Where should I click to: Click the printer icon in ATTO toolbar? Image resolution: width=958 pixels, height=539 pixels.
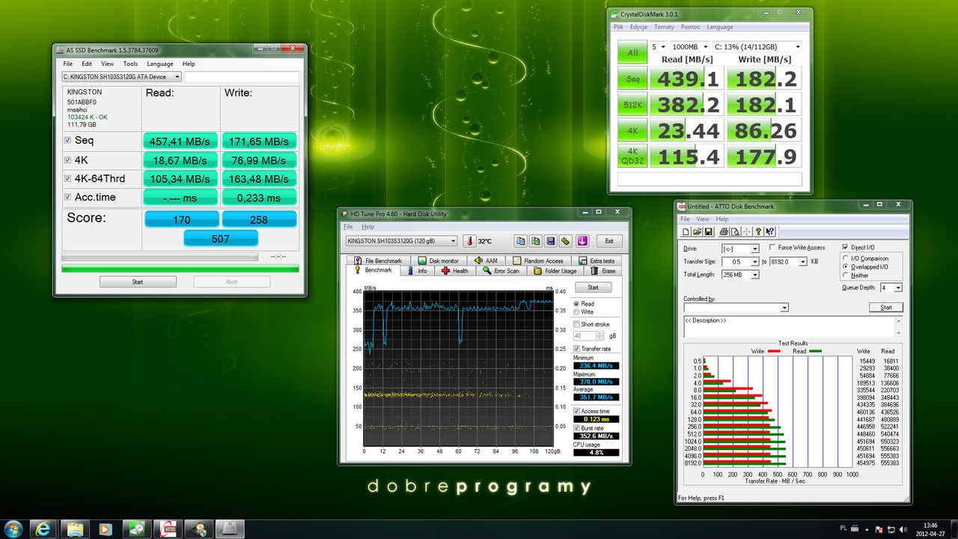click(724, 232)
